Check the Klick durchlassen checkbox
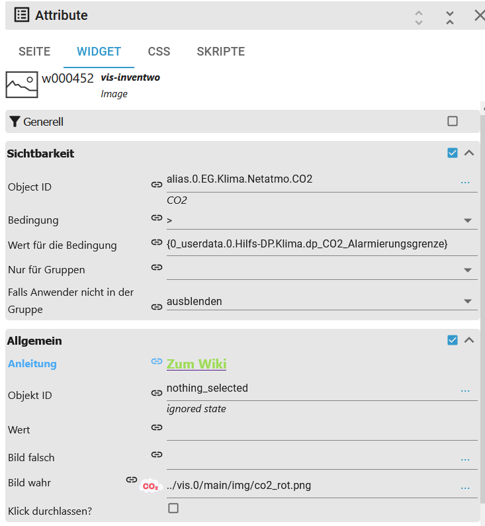The image size is (485, 526). [173, 508]
